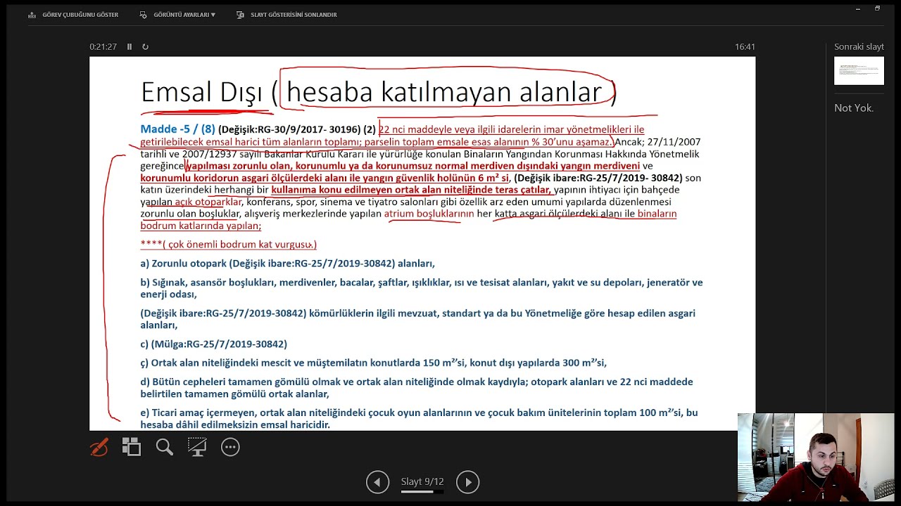Click line c) (Mülga:RG-25/7/2019-30842)
This screenshot has height=506, width=901.
(213, 344)
